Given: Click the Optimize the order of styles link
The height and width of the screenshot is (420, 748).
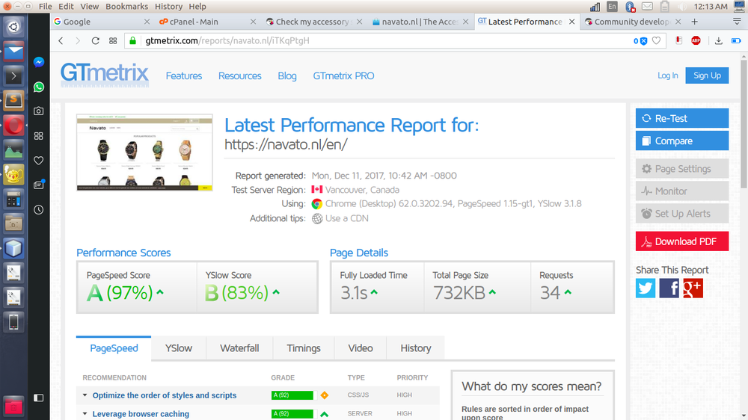Looking at the screenshot, I should pos(164,395).
